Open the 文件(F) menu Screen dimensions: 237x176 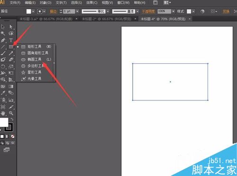click(15, 3)
